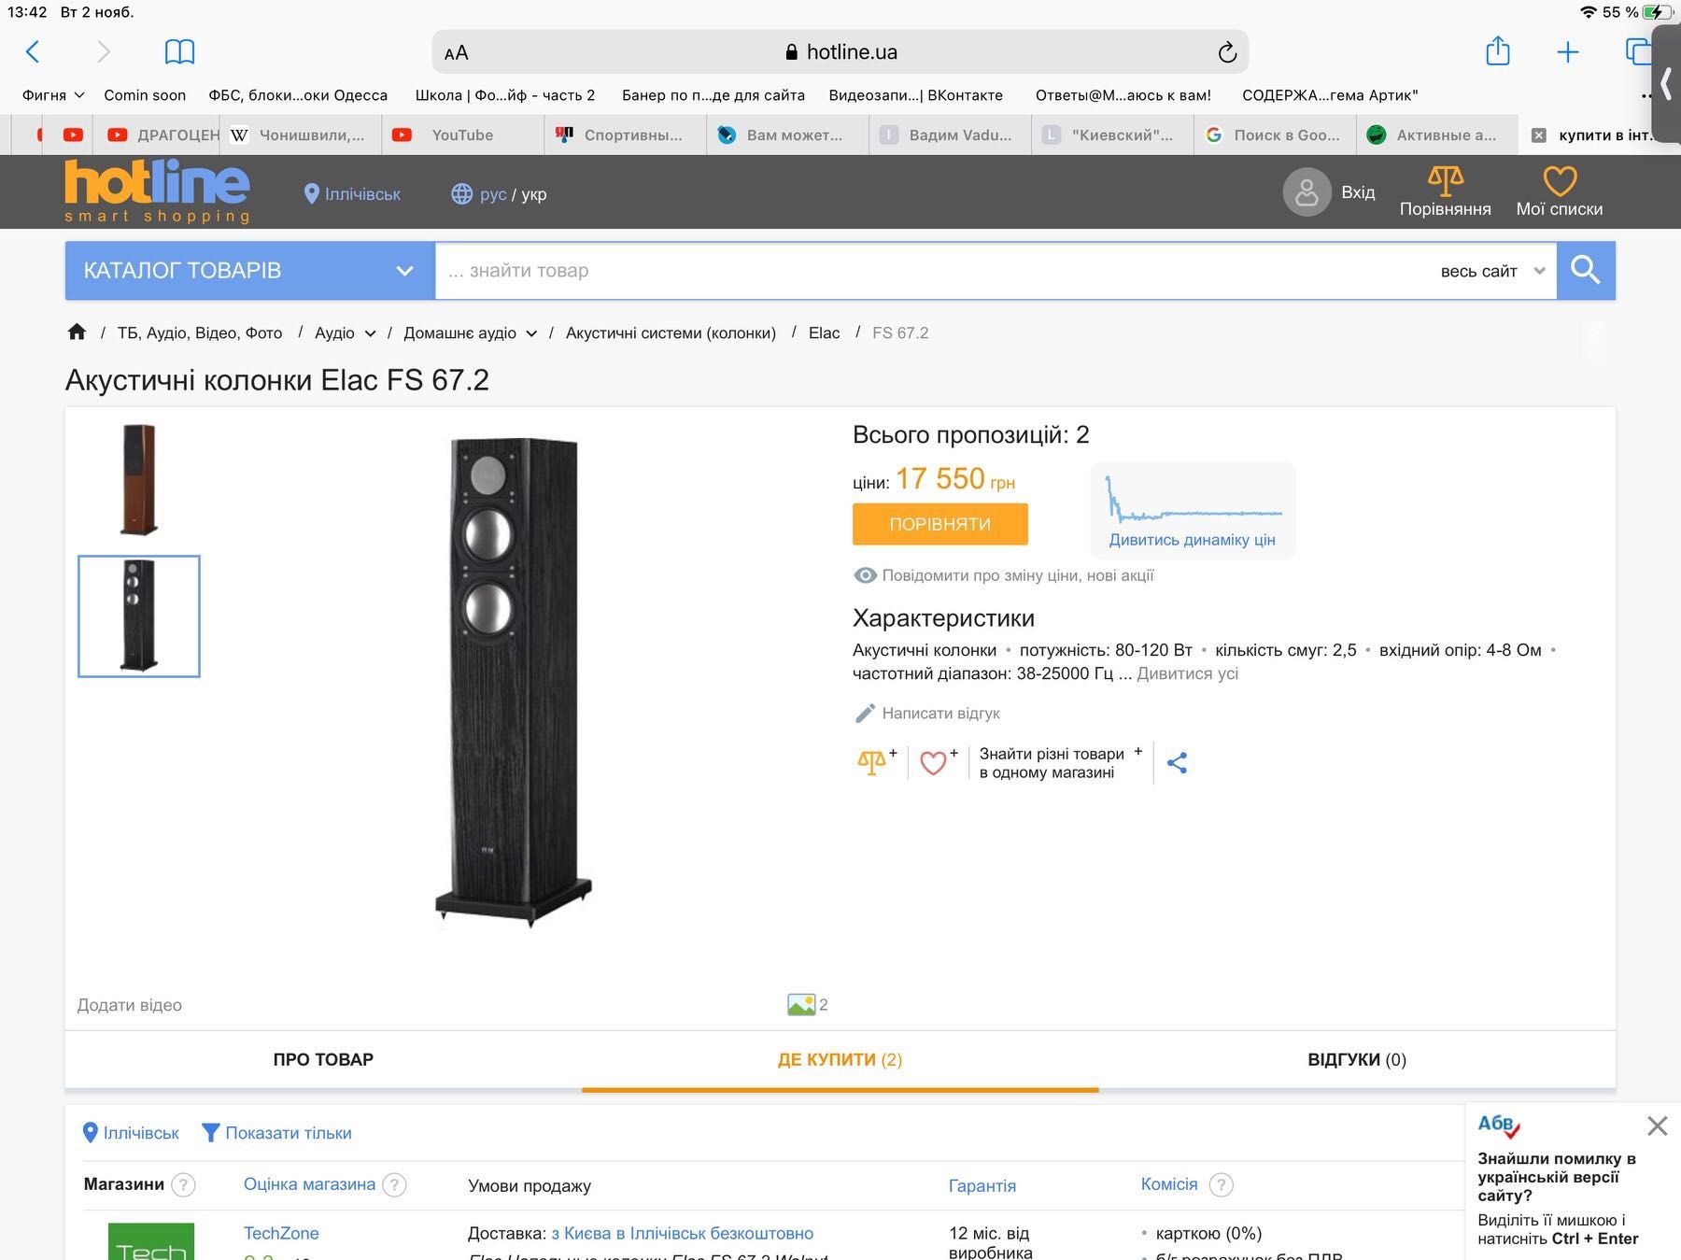Switch to ДЕ КУПИТИ (2) tab
Screen dimensions: 1681x1260
[x=840, y=1059]
